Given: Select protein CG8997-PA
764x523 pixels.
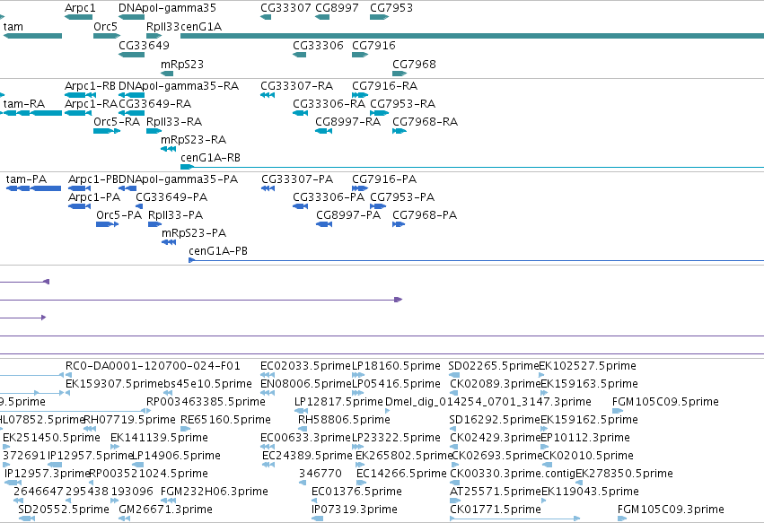Looking at the screenshot, I should click(348, 215).
